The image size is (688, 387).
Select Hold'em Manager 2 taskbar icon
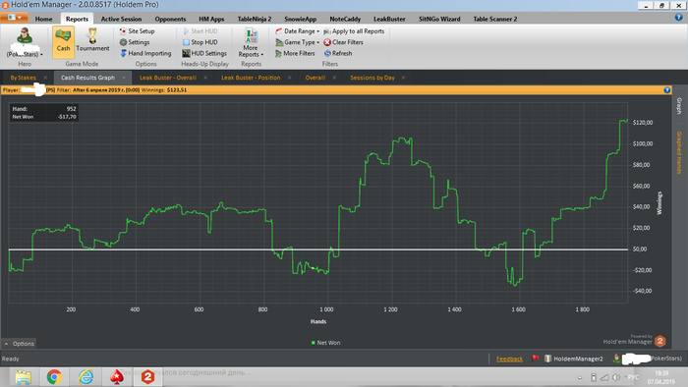(x=147, y=377)
